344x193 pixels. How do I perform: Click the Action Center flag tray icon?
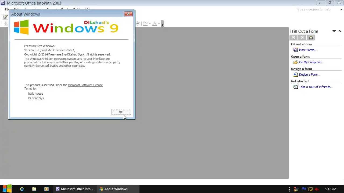tap(304, 189)
